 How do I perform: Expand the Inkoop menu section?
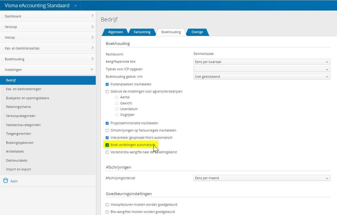(48, 37)
